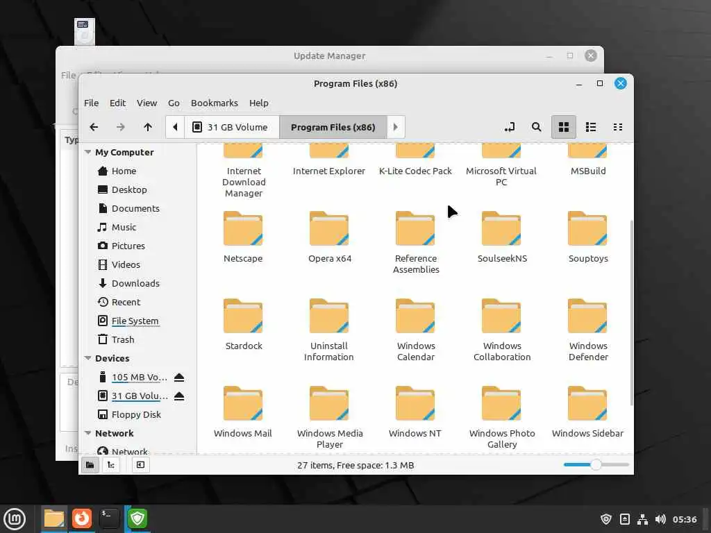
Task: Open the Help menu
Action: (x=259, y=103)
